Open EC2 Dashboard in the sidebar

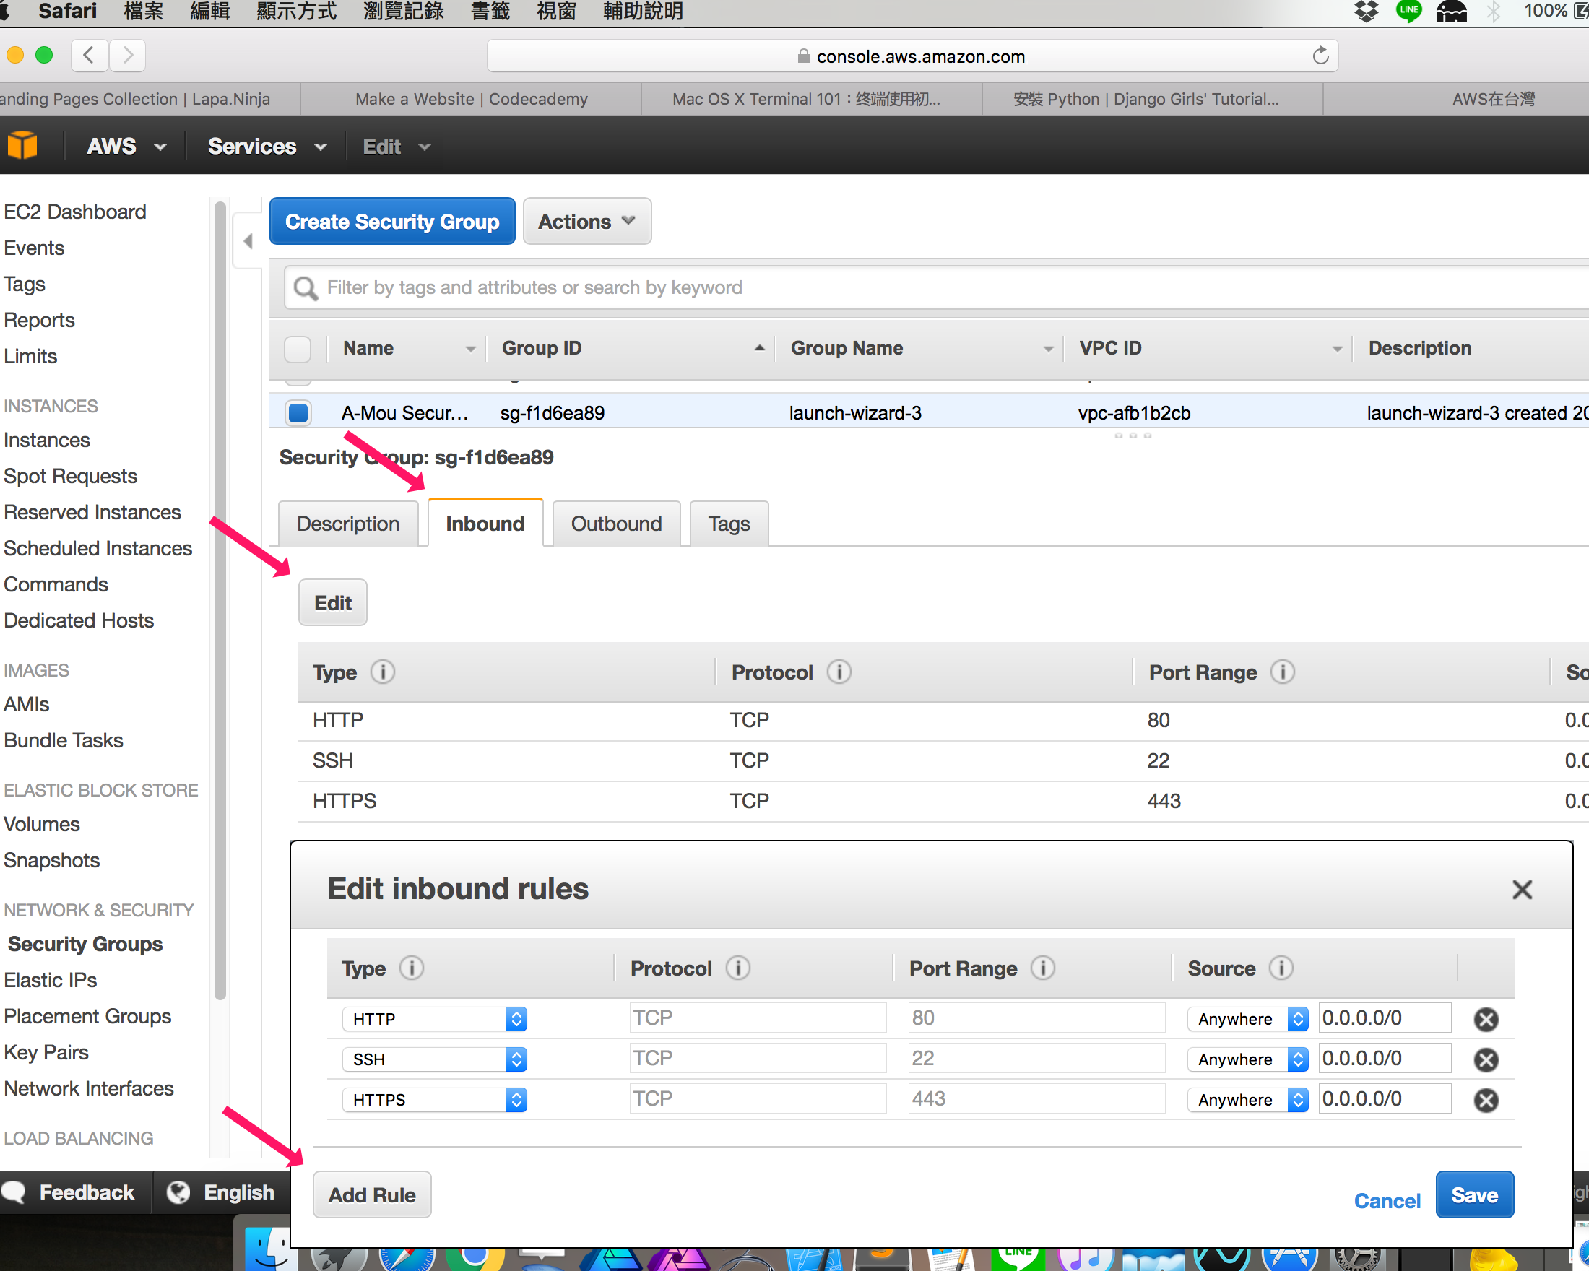pyautogui.click(x=74, y=212)
